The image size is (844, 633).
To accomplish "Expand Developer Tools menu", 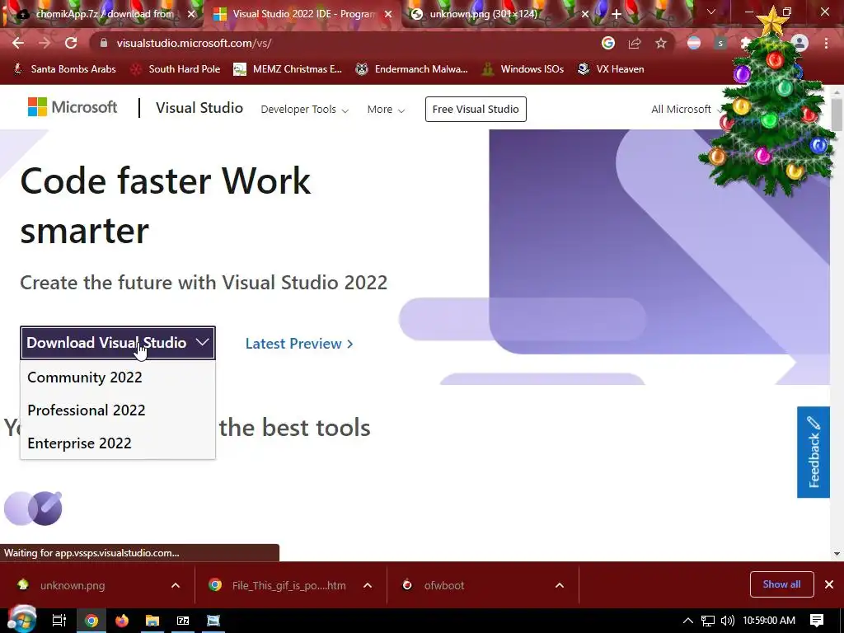I will click(305, 110).
